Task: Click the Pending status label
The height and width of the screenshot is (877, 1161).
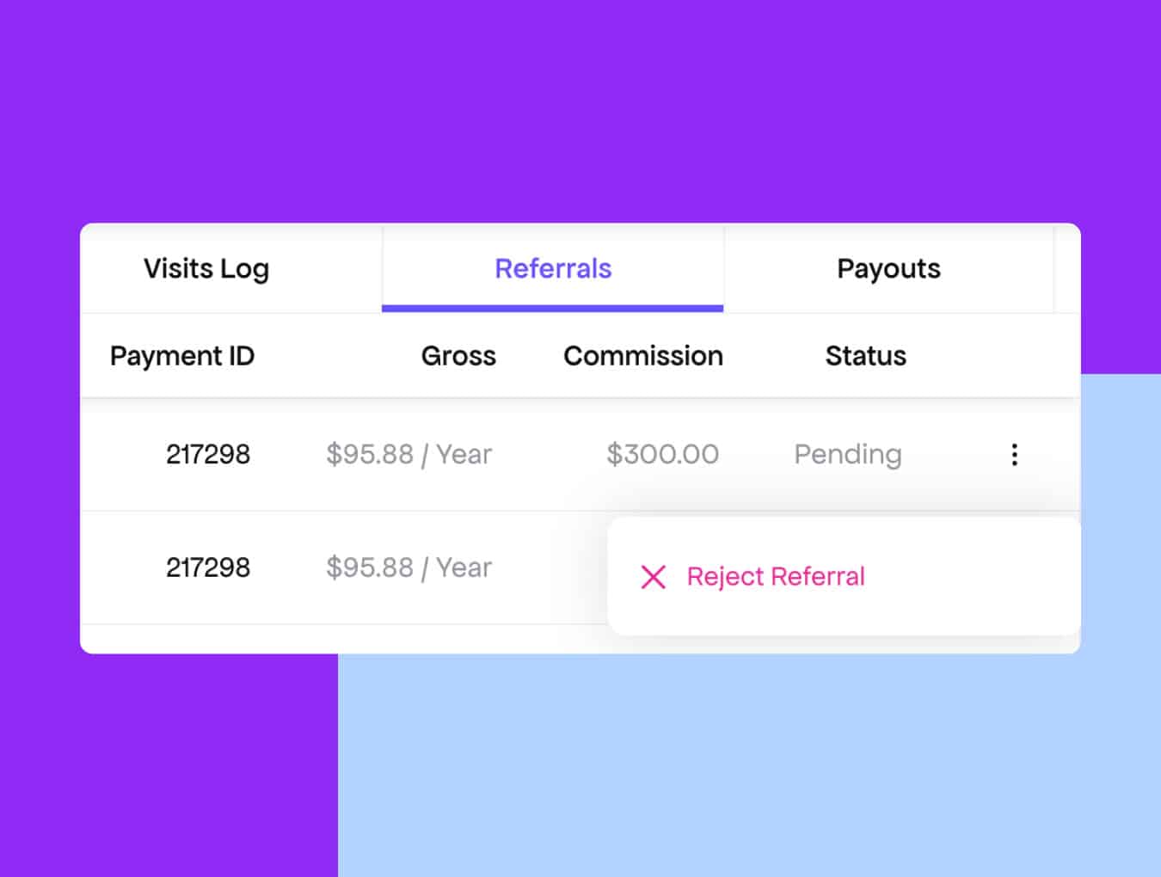Action: tap(848, 454)
